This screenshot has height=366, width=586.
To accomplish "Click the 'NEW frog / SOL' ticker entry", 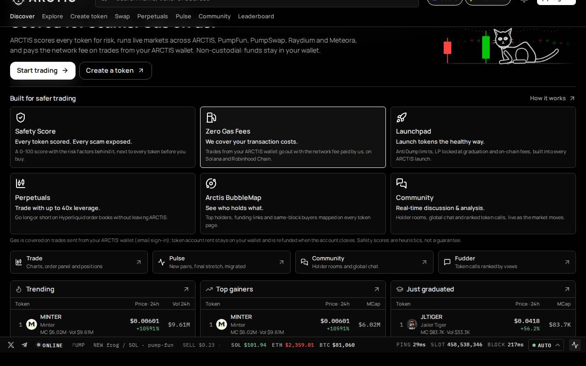I will click(x=133, y=345).
